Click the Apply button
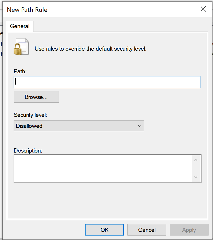Screen dimensions: 213x240 pos(189,230)
